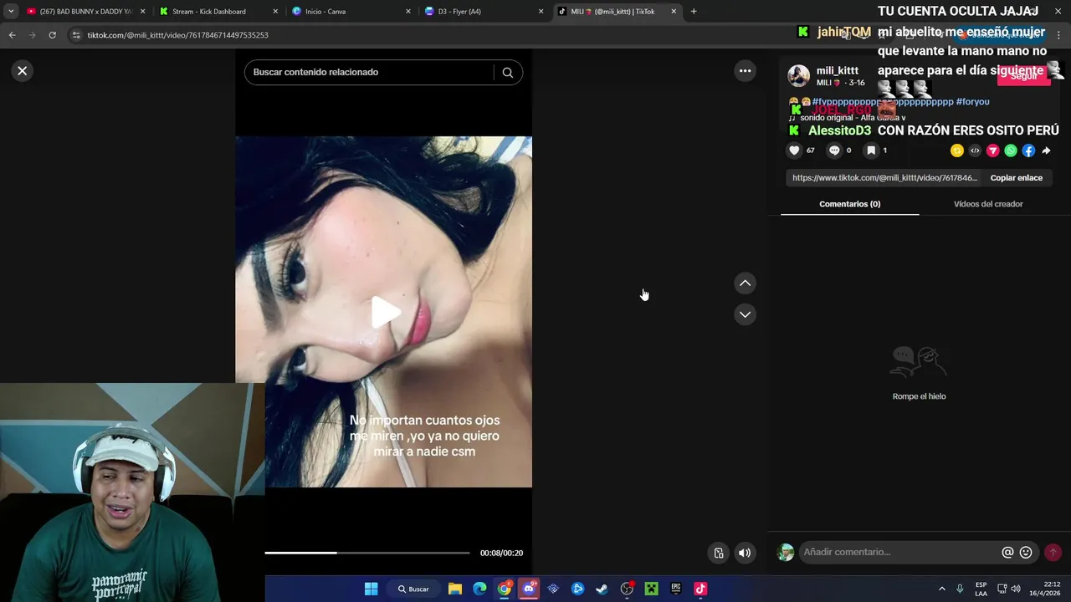This screenshot has width=1071, height=602.
Task: Open more share options arrow
Action: coord(1046,150)
